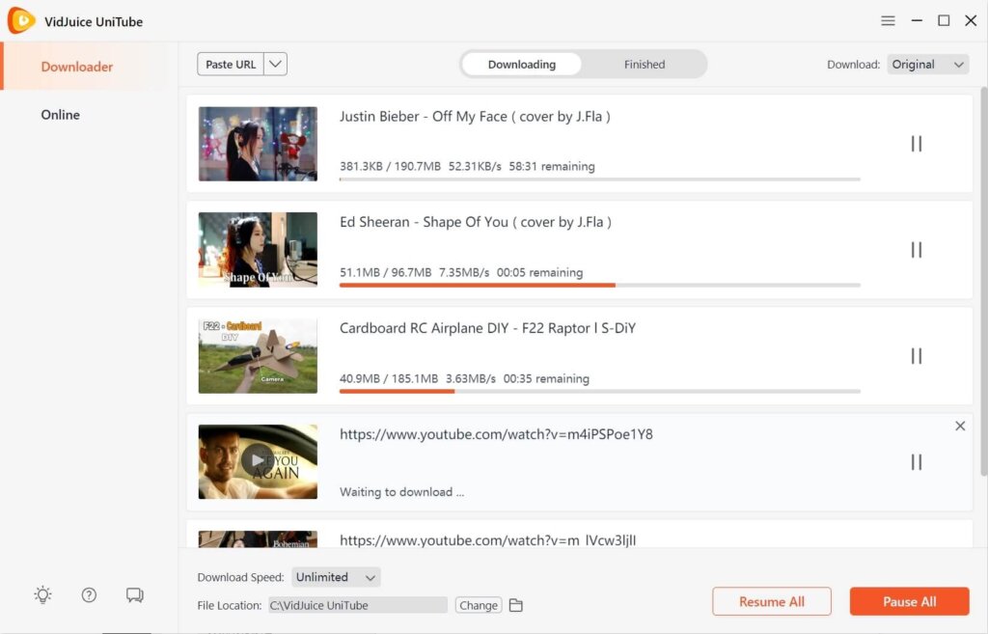The height and width of the screenshot is (634, 988).
Task: Click the VidJuice UniTube logo icon
Action: click(x=21, y=21)
